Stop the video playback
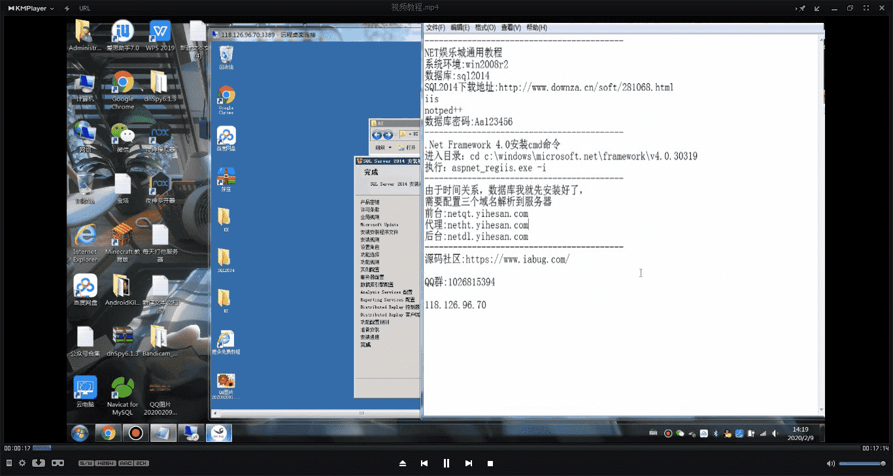Viewport: 893px width, 476px height. [490, 463]
